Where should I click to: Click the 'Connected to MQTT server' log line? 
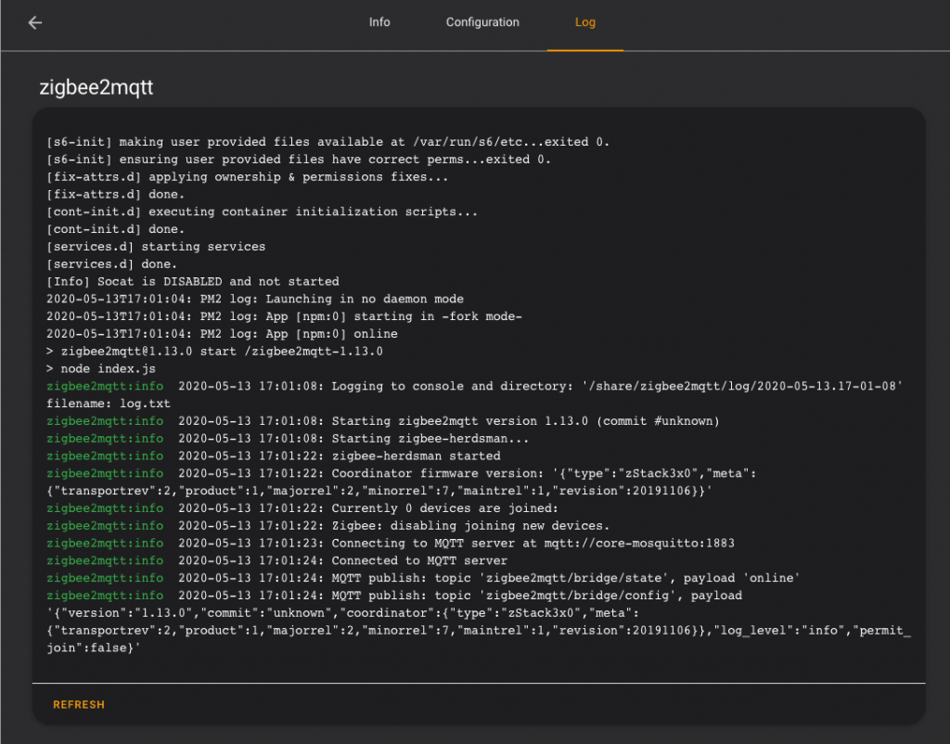click(276, 561)
